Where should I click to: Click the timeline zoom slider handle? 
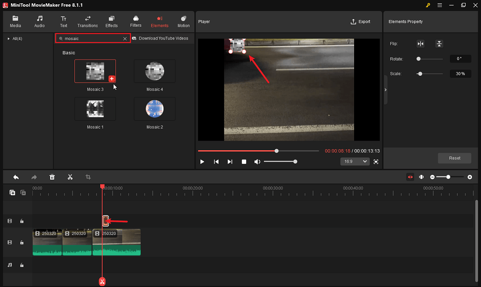pyautogui.click(x=448, y=177)
